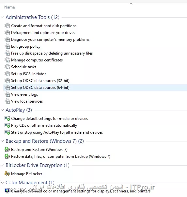Collapse the Color Management group chevron

[2, 182]
